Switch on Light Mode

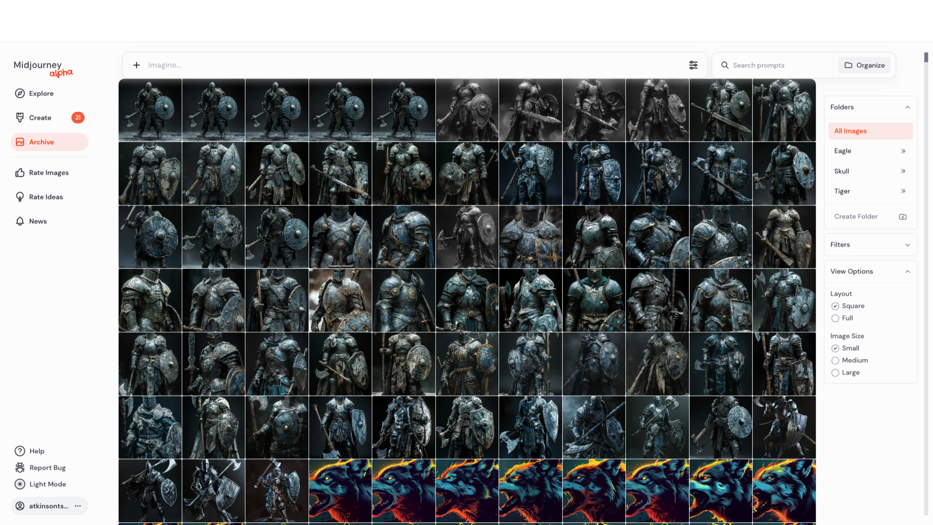pyautogui.click(x=47, y=484)
